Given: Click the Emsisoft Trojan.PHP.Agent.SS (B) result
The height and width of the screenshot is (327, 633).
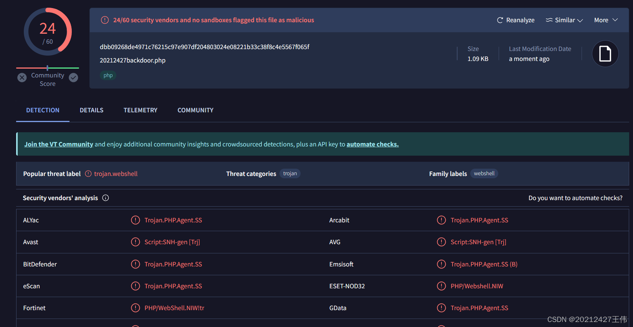Looking at the screenshot, I should coord(484,264).
